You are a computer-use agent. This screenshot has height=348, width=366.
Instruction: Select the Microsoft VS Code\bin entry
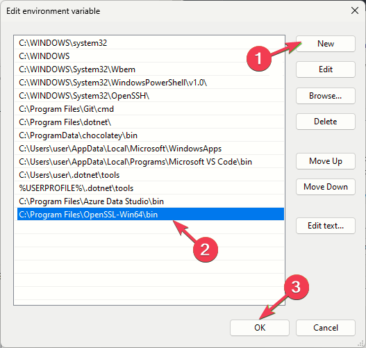(x=149, y=162)
